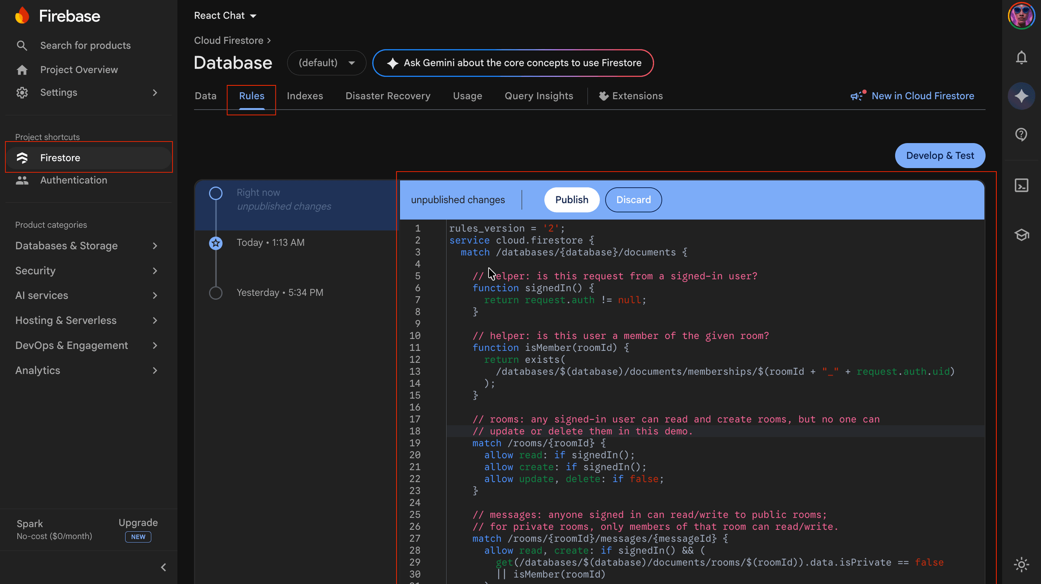Click the sparkle icon in the Ask Gemini button
The width and height of the screenshot is (1041, 584).
click(393, 63)
